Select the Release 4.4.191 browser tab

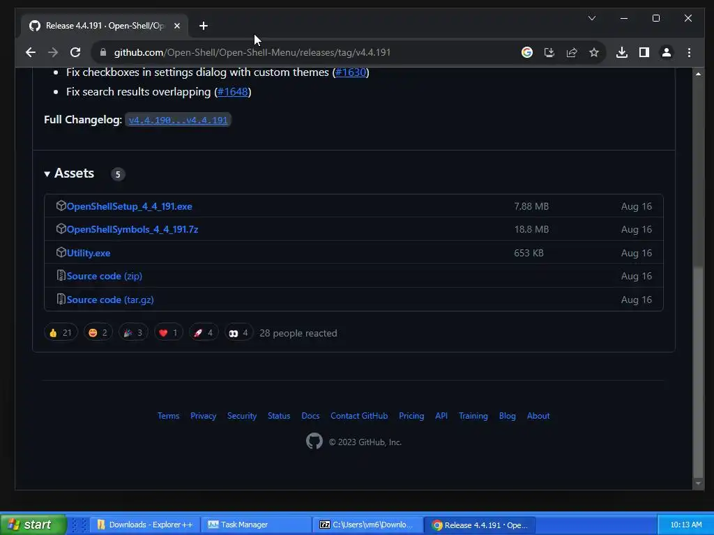[x=104, y=26]
